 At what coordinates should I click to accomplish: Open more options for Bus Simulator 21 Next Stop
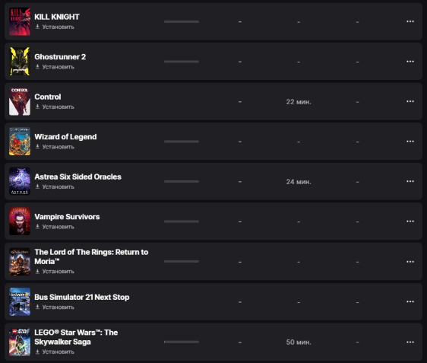pos(410,301)
